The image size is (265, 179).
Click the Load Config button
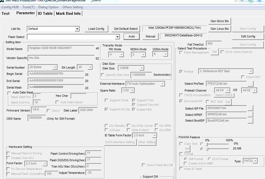pyautogui.click(x=96, y=29)
